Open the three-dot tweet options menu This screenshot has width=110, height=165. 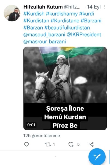pos(104,7)
